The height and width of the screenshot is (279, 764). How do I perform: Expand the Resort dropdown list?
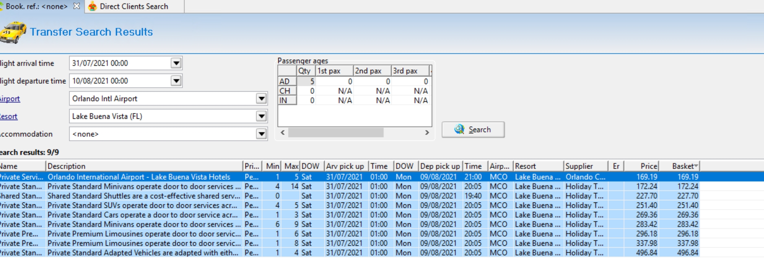tap(262, 116)
